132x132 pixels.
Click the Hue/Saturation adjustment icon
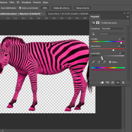click(93, 22)
